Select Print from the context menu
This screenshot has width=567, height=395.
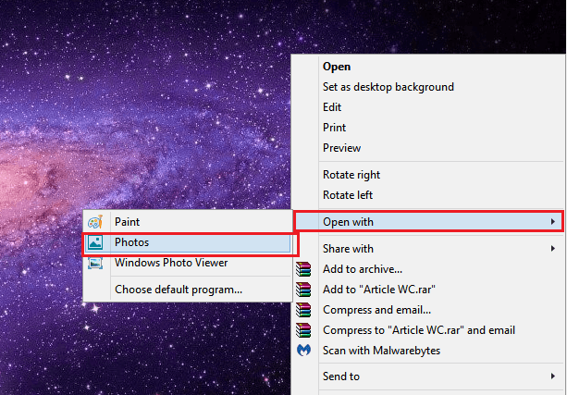click(x=428, y=128)
